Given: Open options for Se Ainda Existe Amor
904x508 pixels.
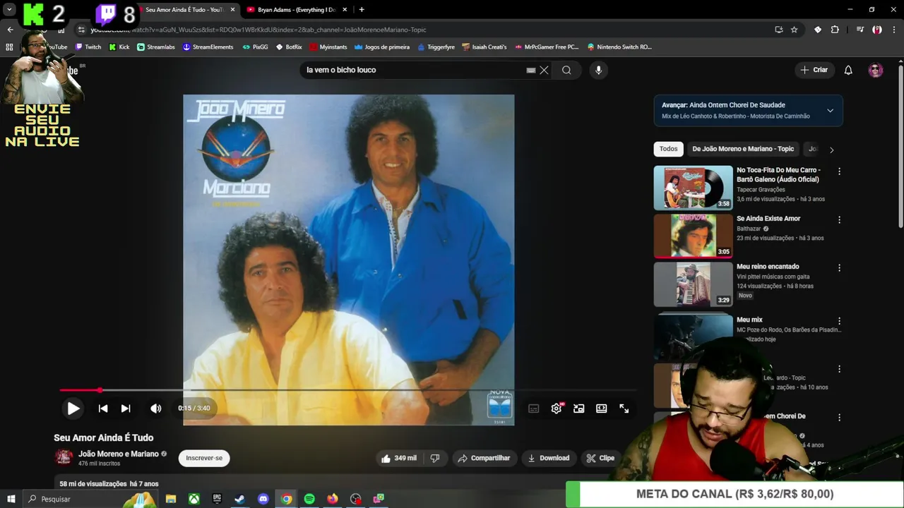Looking at the screenshot, I should [x=839, y=220].
